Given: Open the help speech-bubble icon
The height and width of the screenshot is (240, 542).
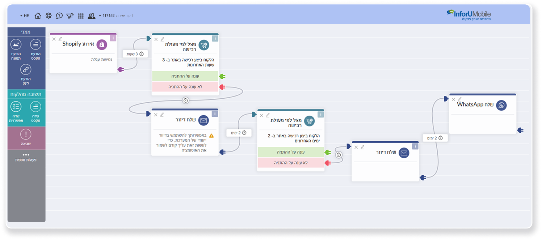Looking at the screenshot, I should [x=59, y=16].
